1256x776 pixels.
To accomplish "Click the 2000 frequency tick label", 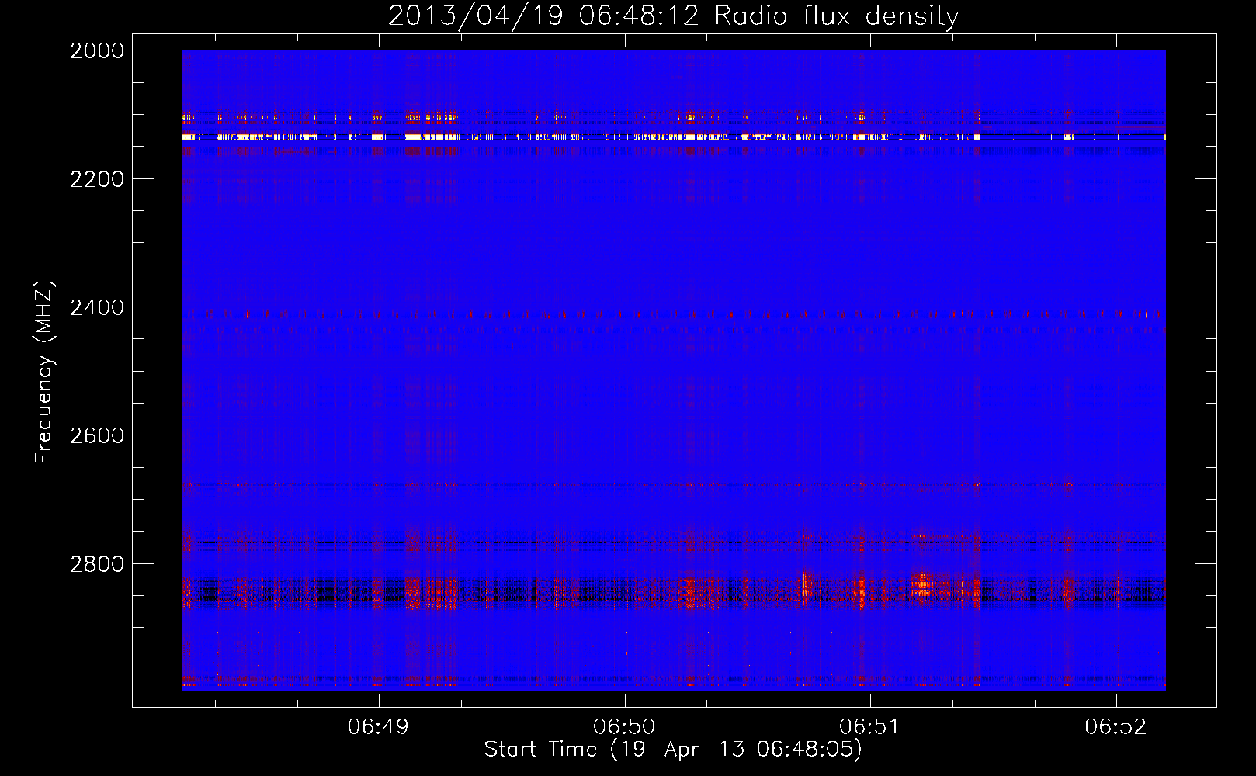I will tap(97, 50).
